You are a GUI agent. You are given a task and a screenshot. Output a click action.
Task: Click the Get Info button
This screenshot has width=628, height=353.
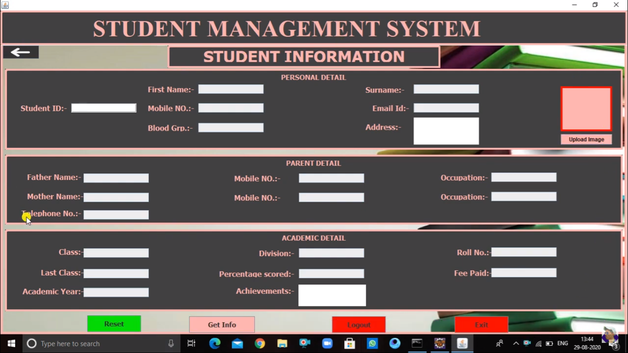pos(222,325)
